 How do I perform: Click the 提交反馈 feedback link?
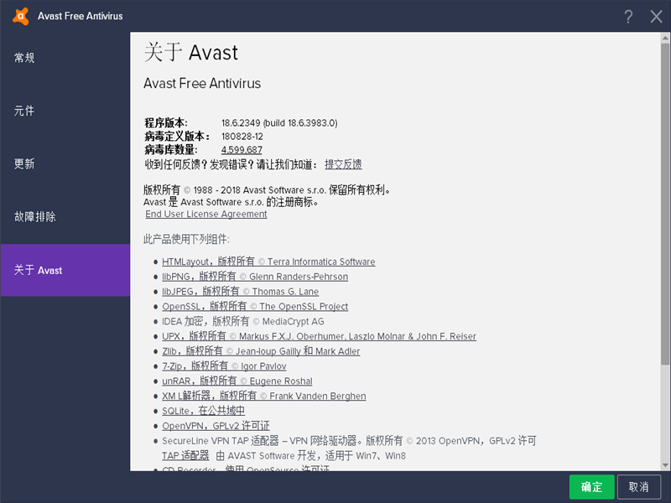click(343, 164)
